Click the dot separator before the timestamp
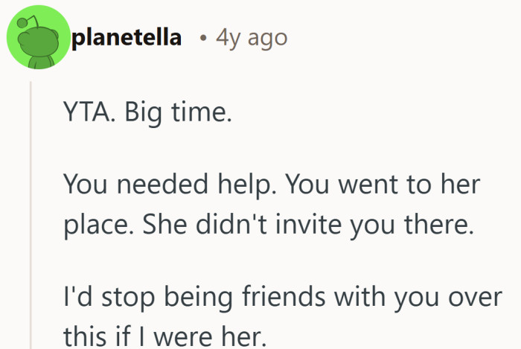Screen dimensions: 521x349 point(202,38)
